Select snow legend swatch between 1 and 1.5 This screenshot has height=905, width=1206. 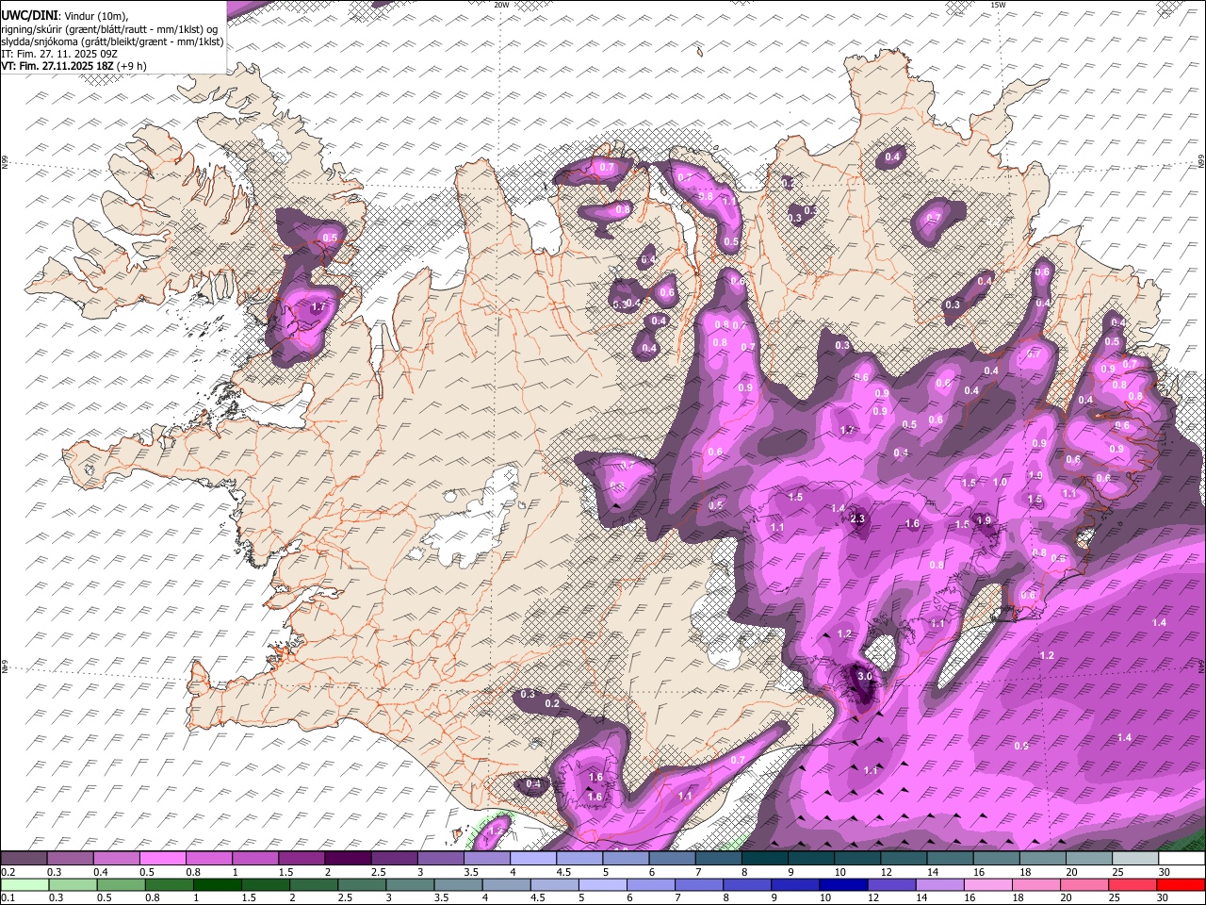(254, 859)
